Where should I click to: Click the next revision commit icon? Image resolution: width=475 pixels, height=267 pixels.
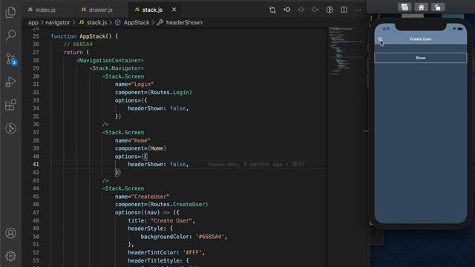[x=315, y=10]
